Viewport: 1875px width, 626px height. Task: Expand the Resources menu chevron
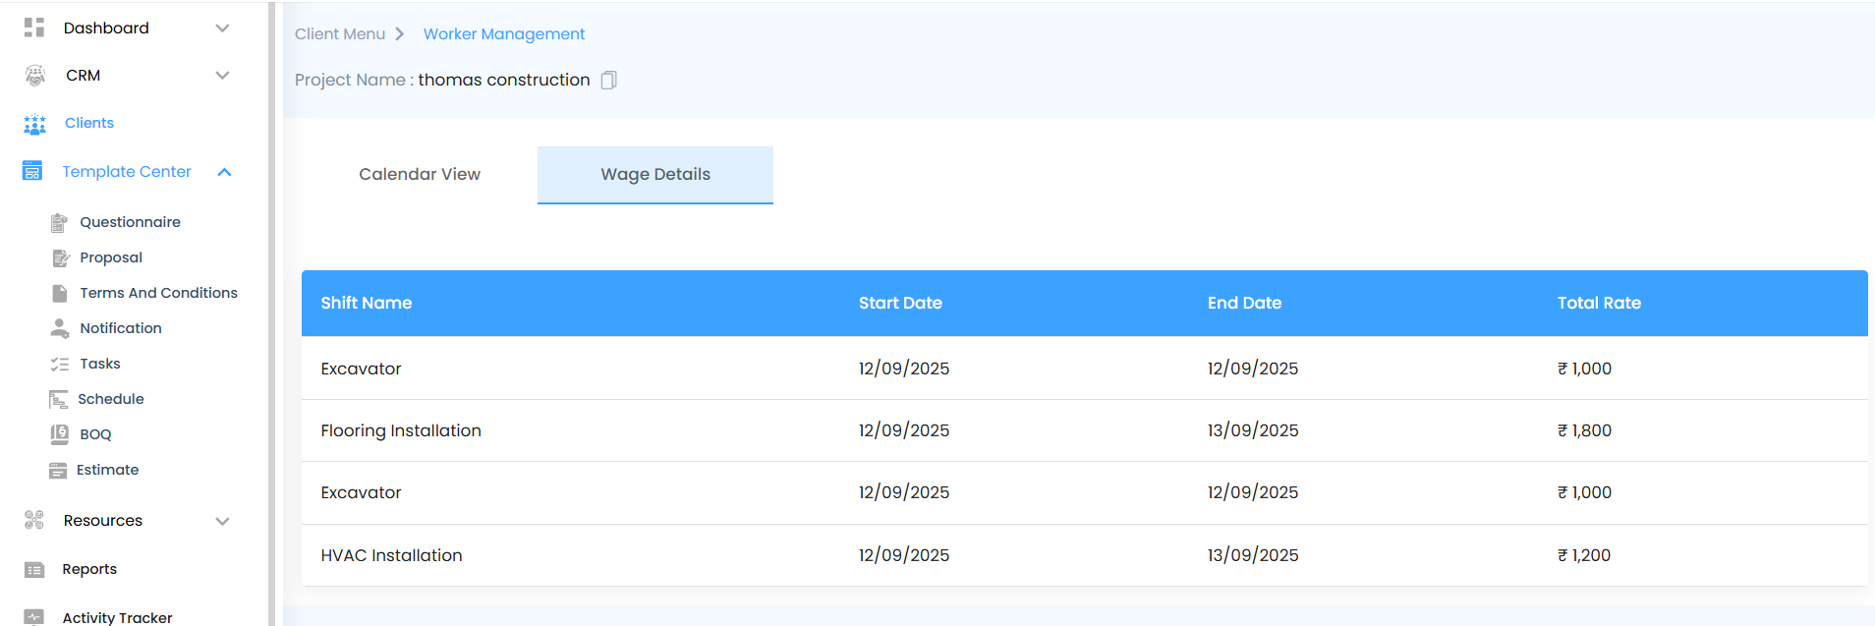[223, 521]
